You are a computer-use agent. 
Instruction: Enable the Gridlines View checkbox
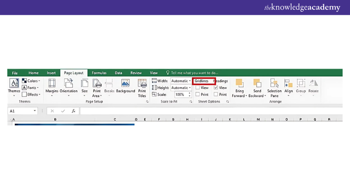point(198,88)
